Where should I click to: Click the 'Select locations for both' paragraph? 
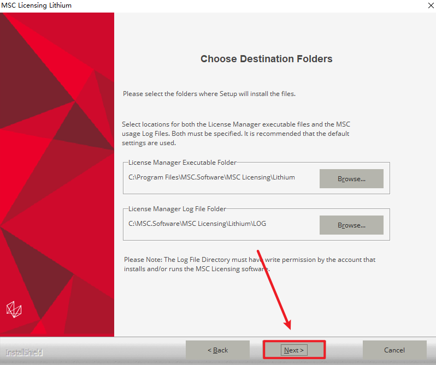(x=236, y=134)
